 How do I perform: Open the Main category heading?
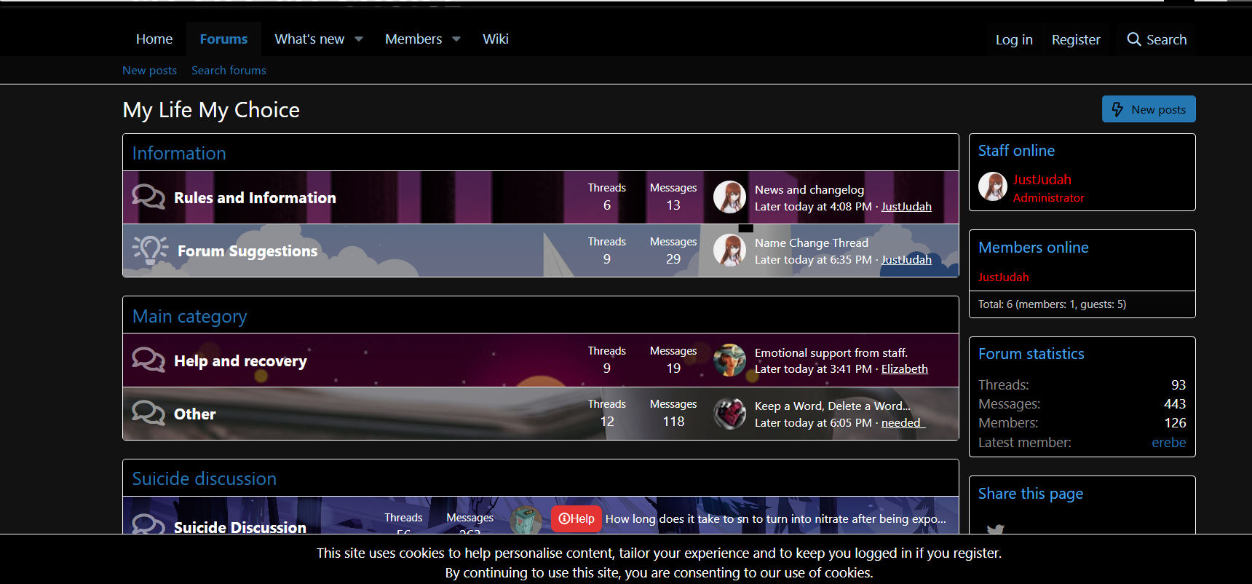(189, 316)
